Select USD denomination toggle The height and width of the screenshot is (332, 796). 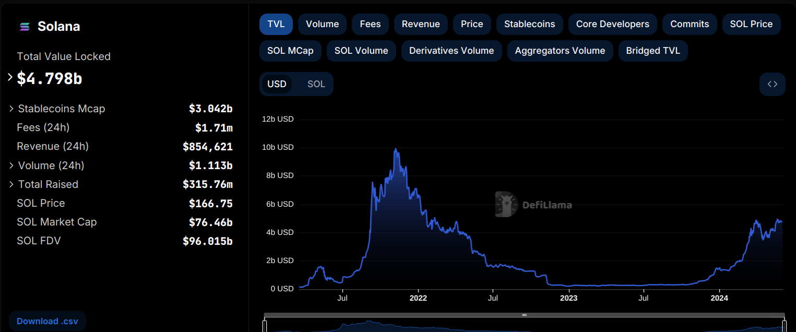[277, 84]
